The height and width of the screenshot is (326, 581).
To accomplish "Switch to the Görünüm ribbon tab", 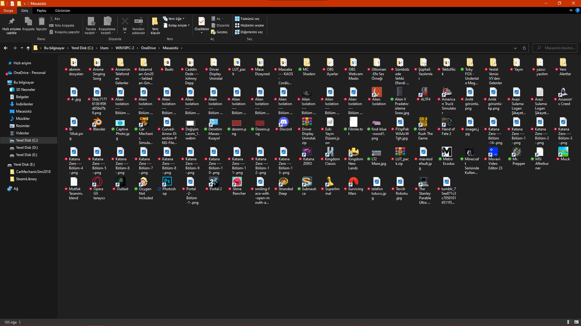I will pos(62,11).
